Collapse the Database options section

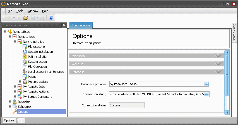146,72
